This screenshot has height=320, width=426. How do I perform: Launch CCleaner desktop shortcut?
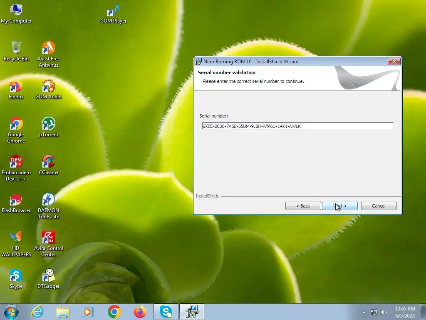(x=49, y=165)
